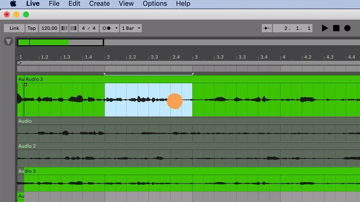
Task: Nudge the tempo up
Action: 73,28
